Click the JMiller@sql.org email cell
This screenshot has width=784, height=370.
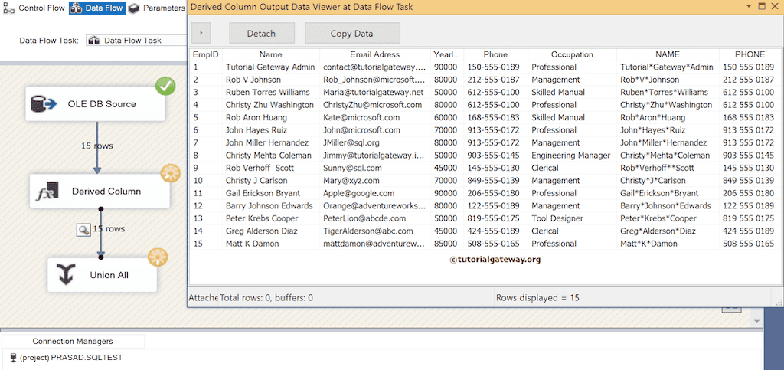click(x=375, y=143)
